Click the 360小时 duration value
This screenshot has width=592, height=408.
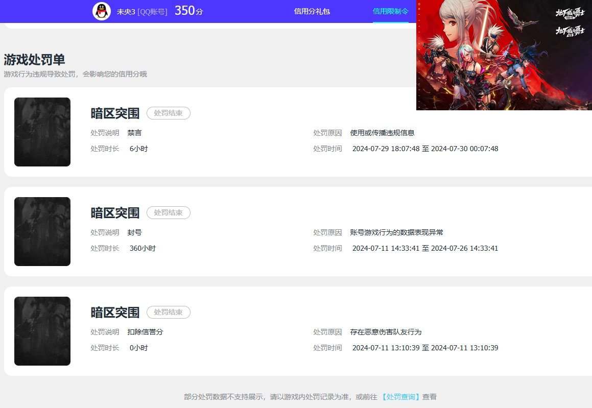click(x=143, y=248)
